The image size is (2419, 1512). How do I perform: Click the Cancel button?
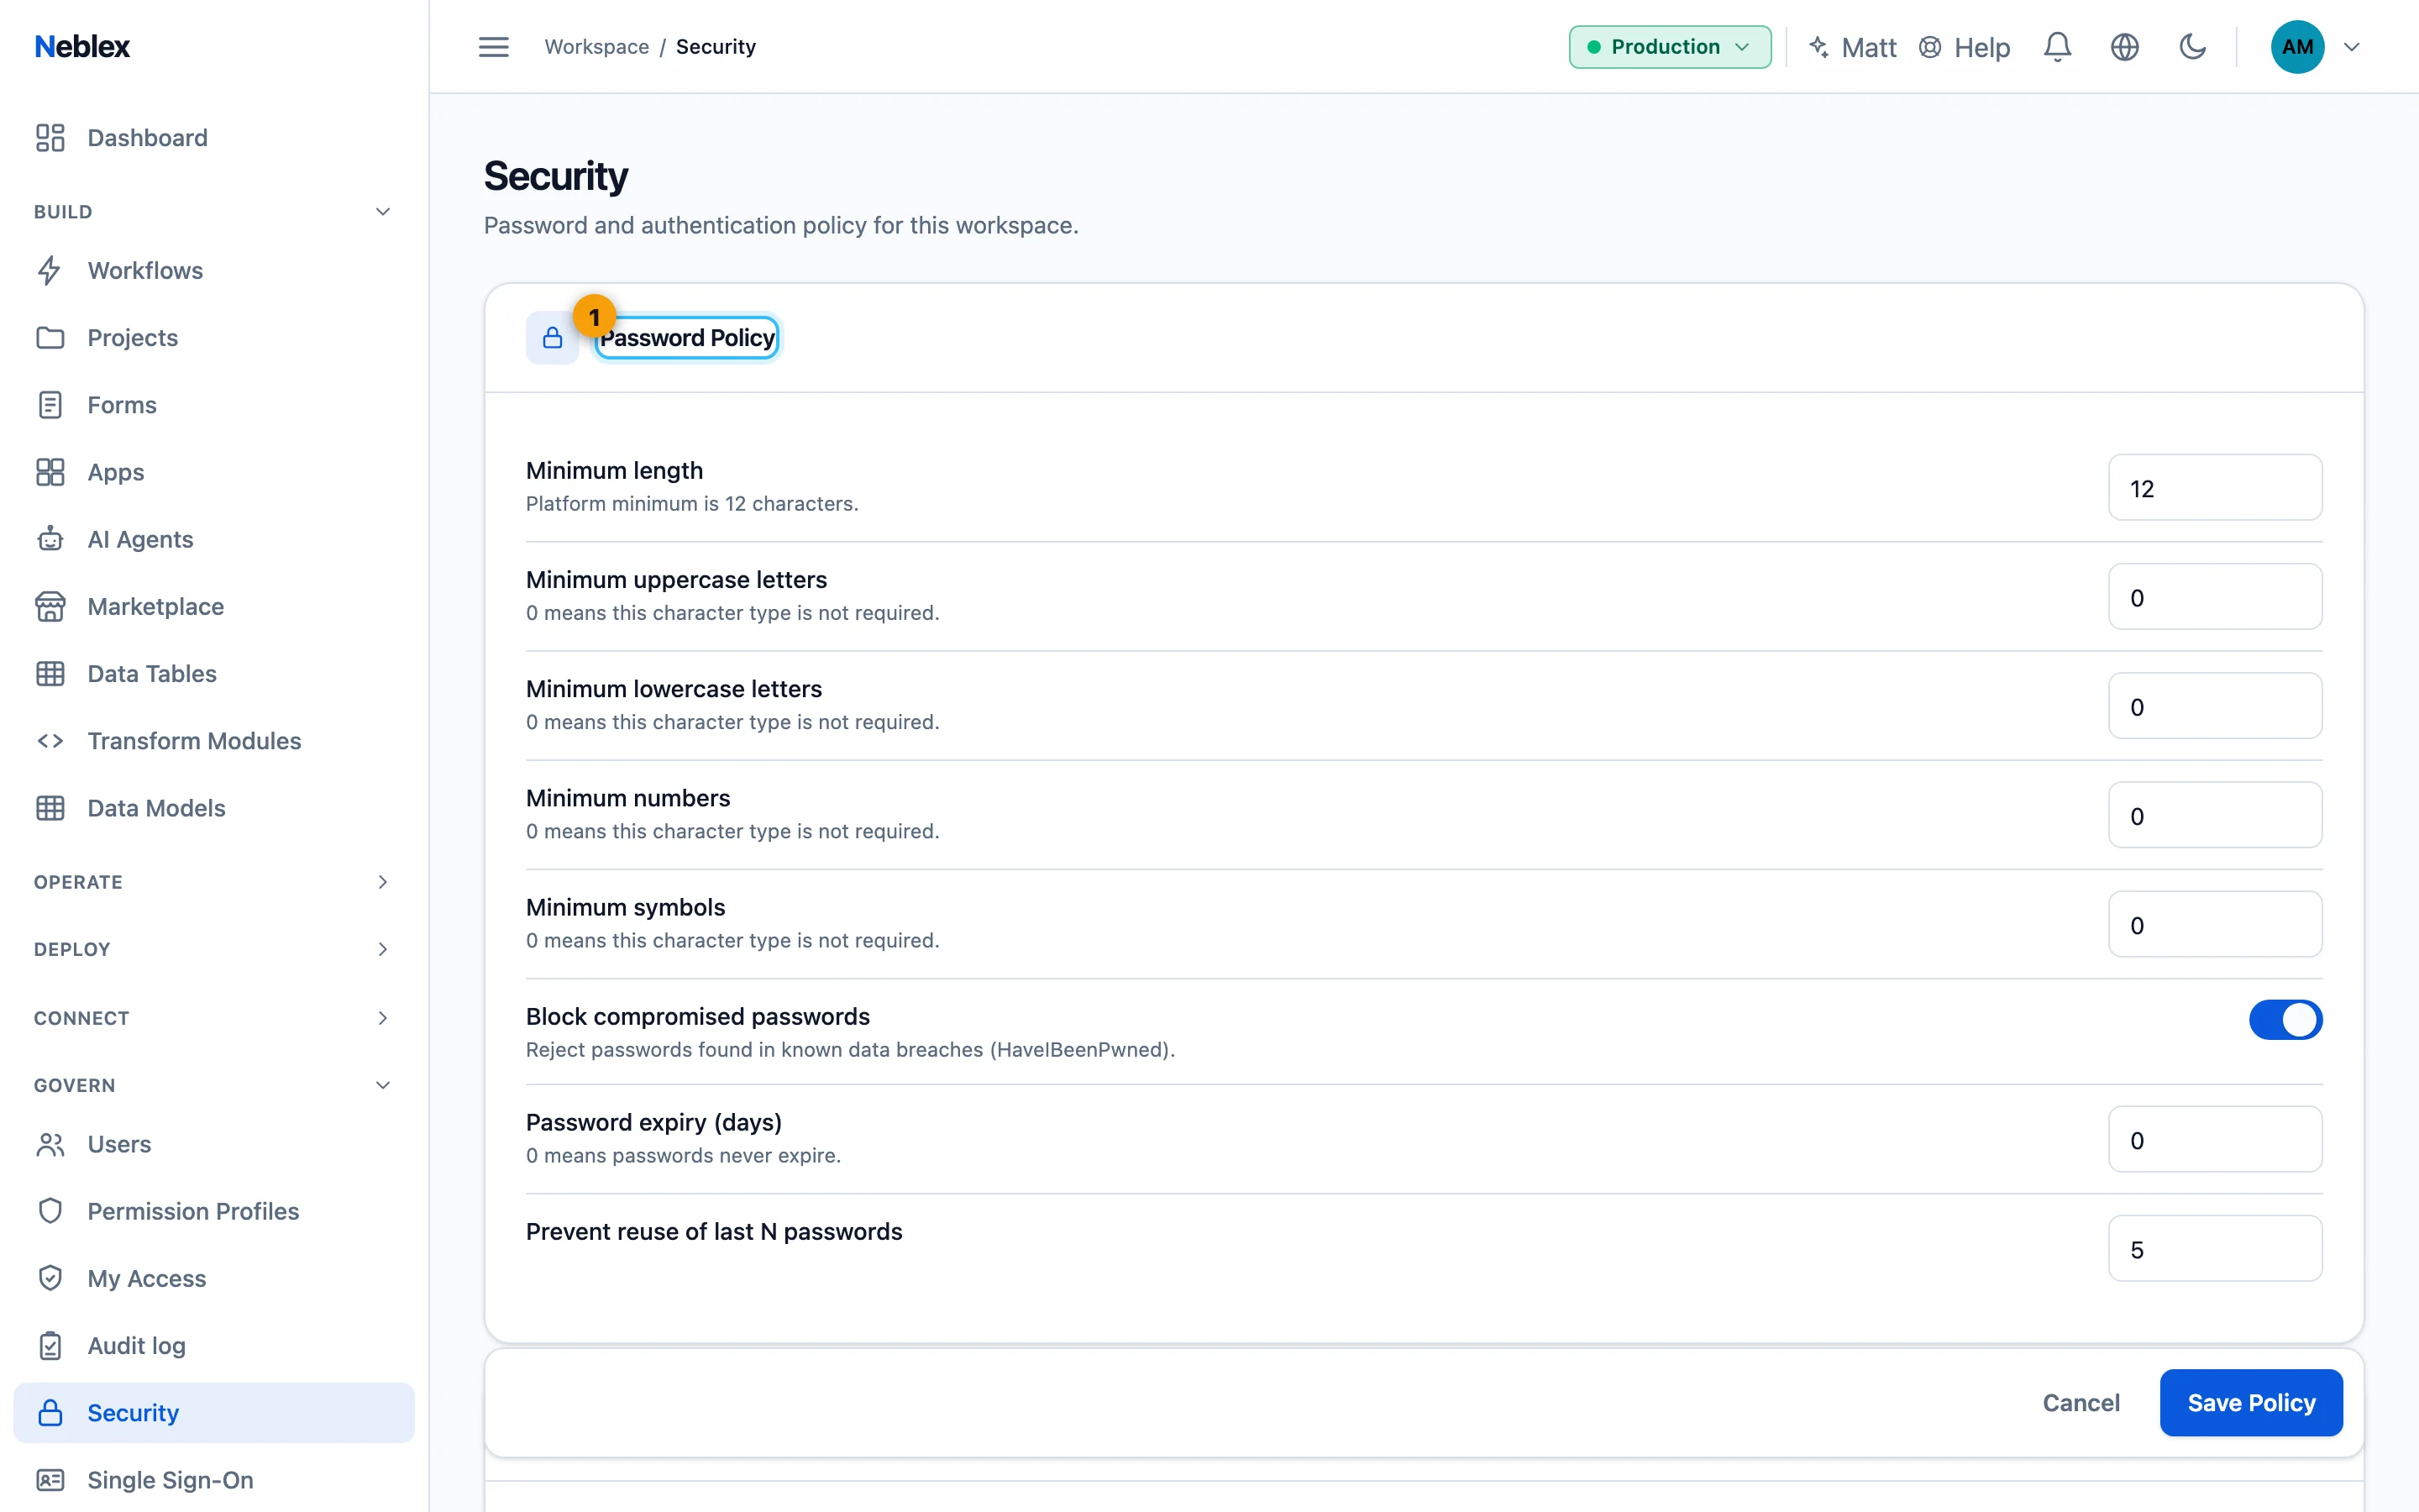click(2081, 1403)
